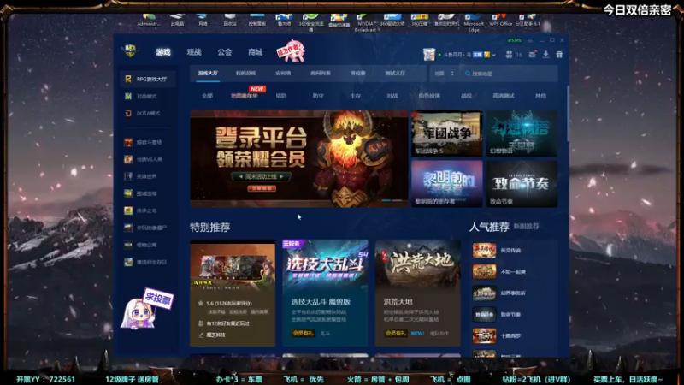
Task: Open the mail envelope icon
Action: coord(532,55)
